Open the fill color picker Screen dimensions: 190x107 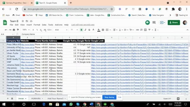[99, 30]
